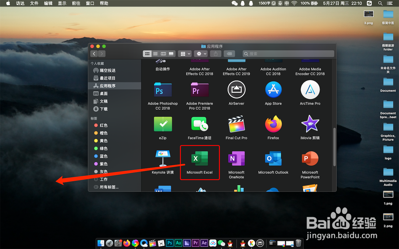Image resolution: width=399 pixels, height=249 pixels.
Task: Open System Preferences from the Dock
Action: point(118,243)
